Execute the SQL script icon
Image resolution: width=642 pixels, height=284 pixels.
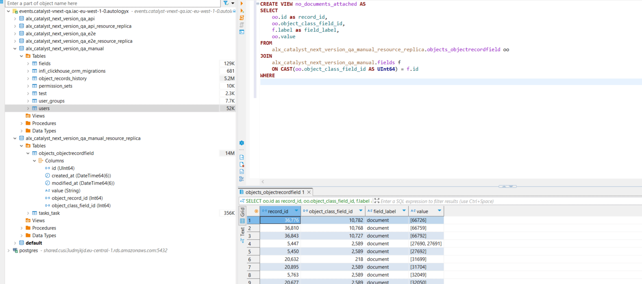coord(242,18)
